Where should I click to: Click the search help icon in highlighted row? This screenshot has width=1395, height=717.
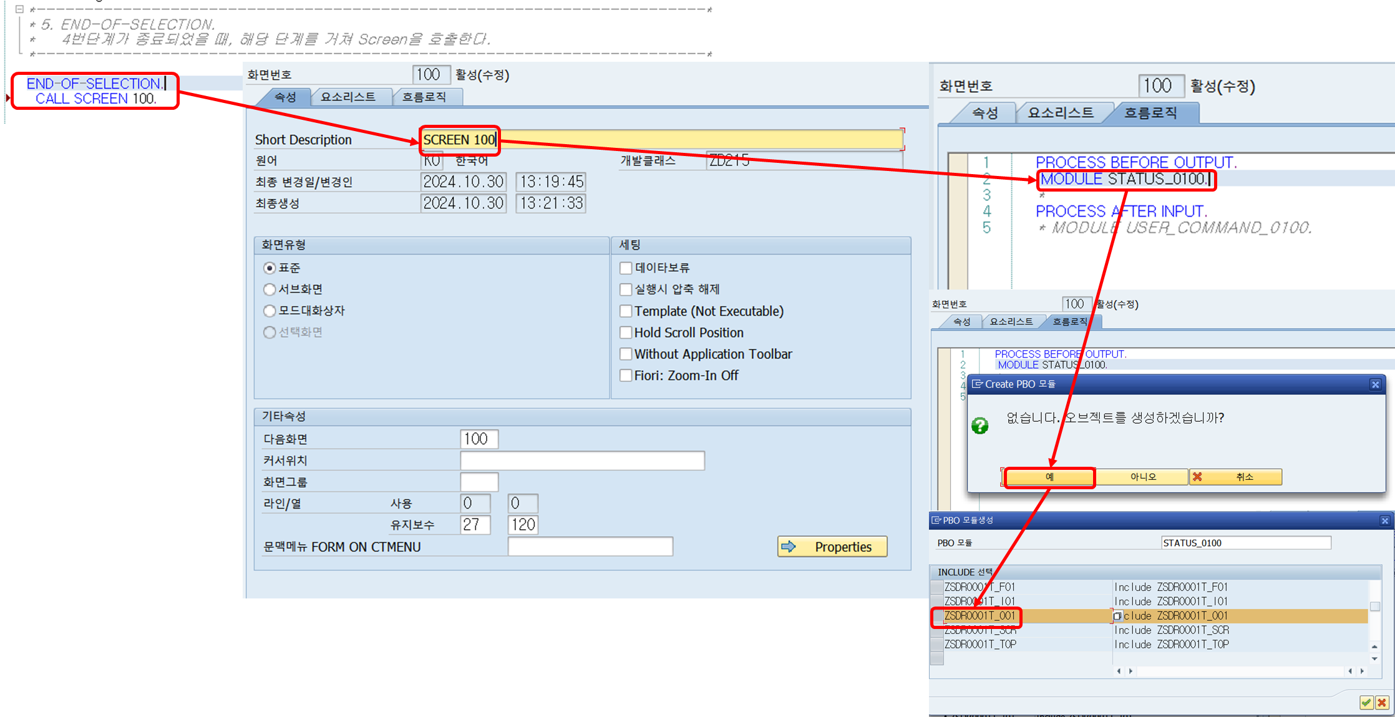tap(1117, 616)
